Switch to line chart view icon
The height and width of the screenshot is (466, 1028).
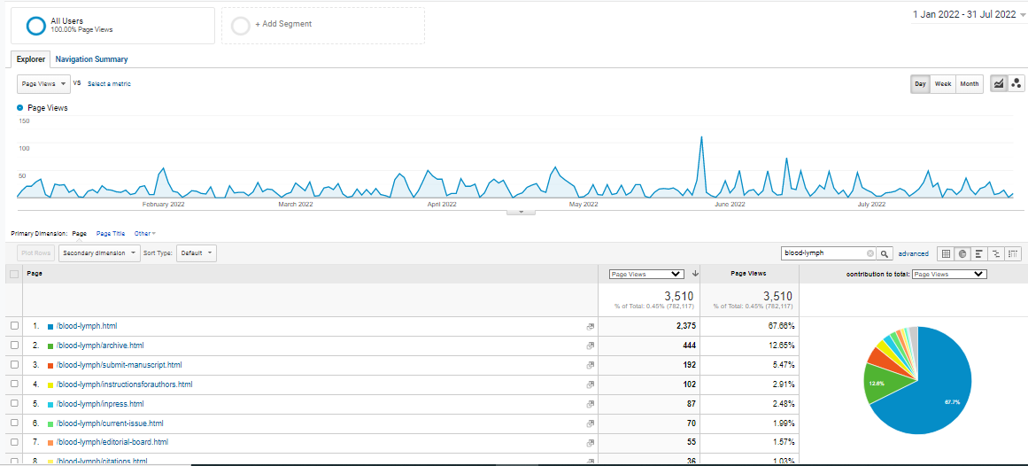click(x=999, y=84)
